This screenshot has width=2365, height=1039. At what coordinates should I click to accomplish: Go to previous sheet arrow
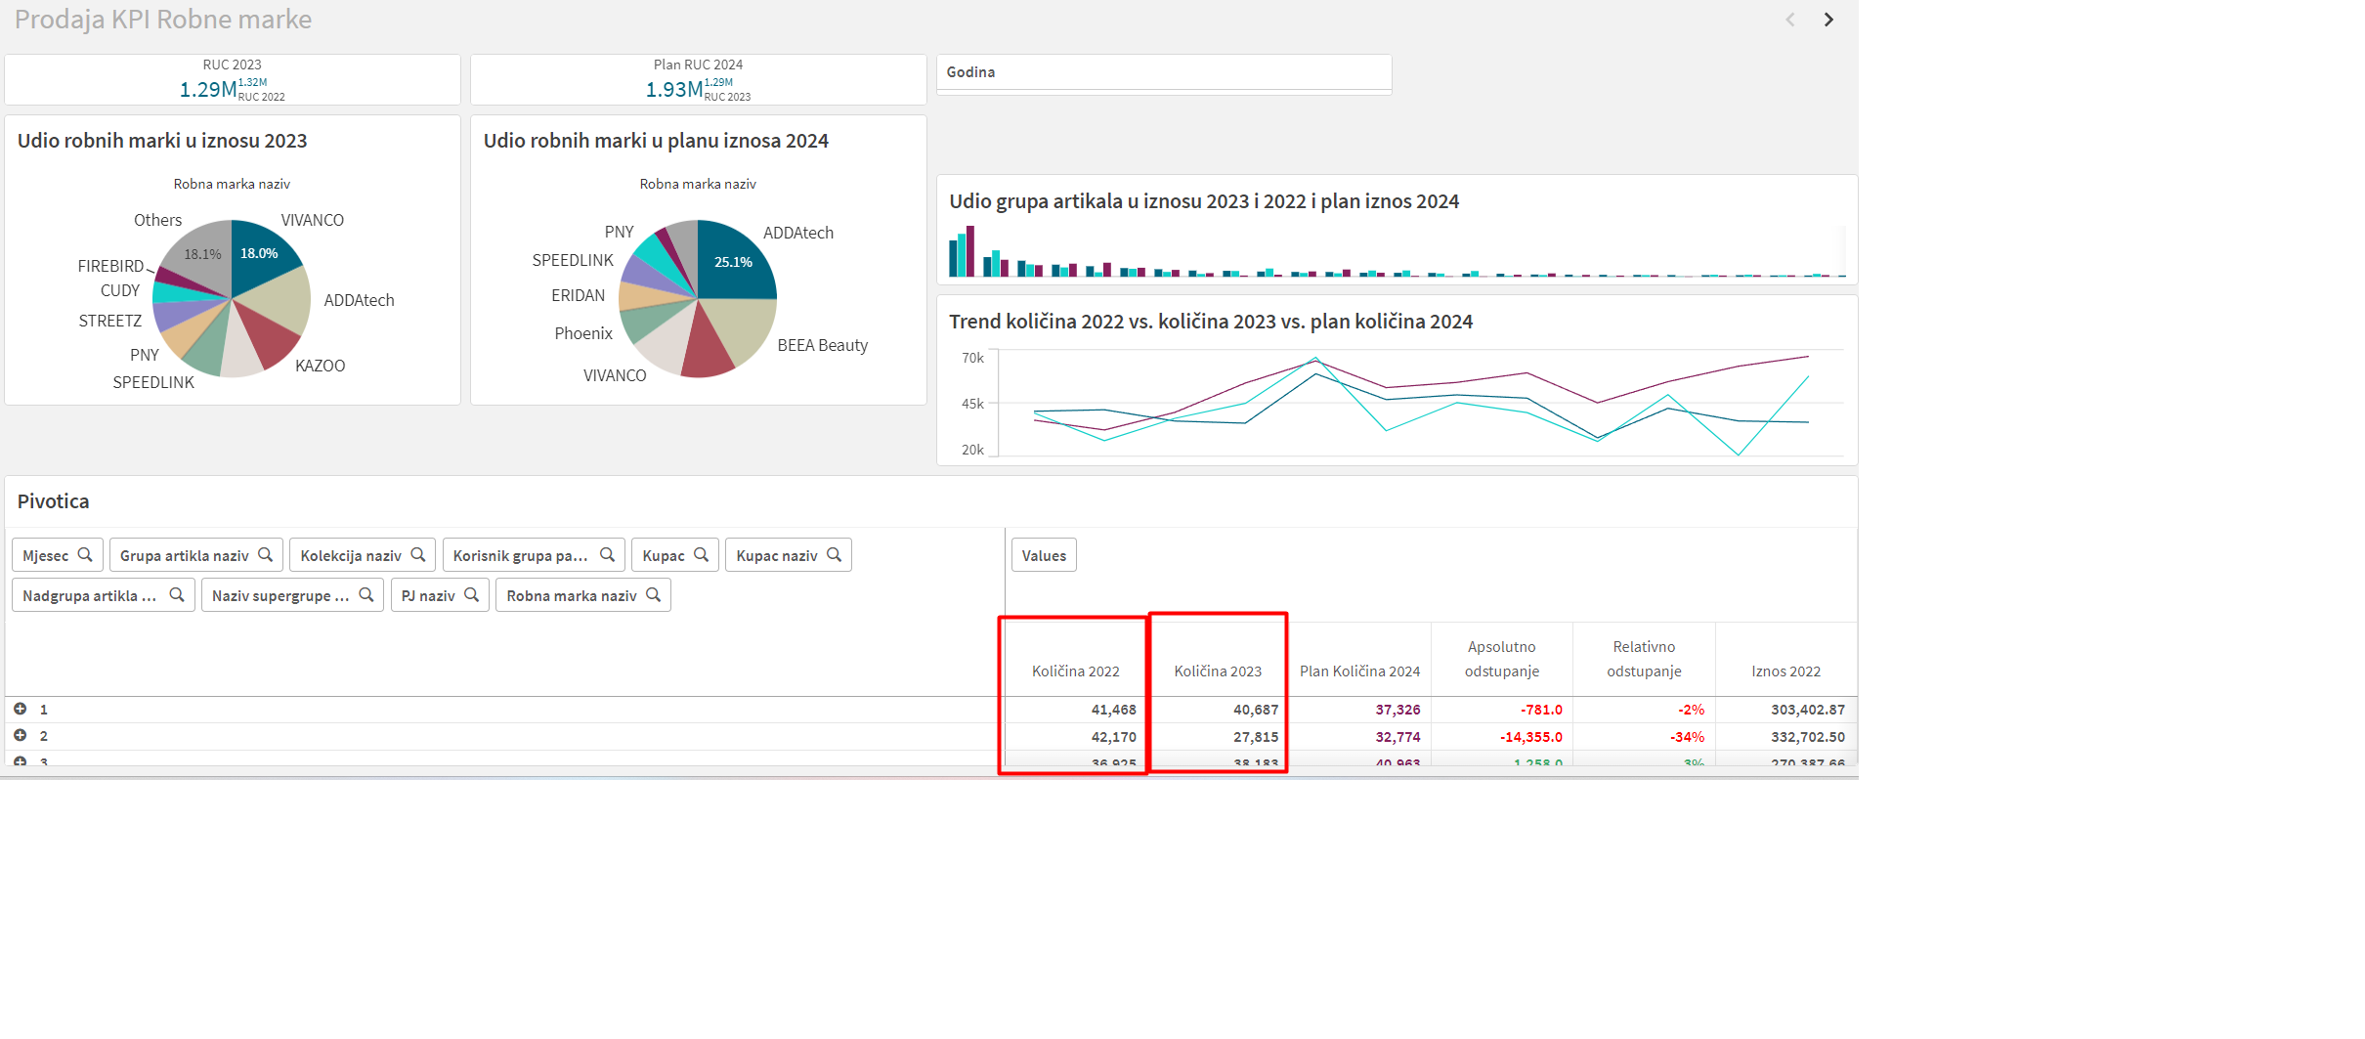(x=1789, y=20)
